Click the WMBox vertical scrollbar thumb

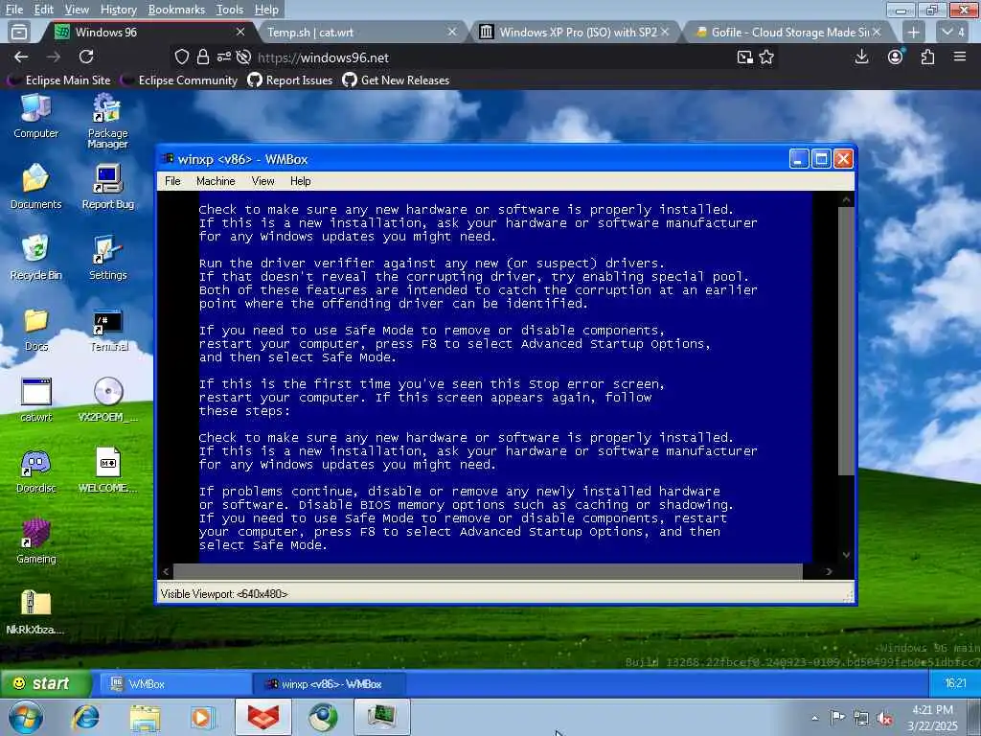[846, 340]
